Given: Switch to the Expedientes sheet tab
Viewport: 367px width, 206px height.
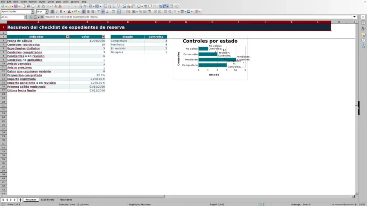Looking at the screenshot, I should coord(48,200).
